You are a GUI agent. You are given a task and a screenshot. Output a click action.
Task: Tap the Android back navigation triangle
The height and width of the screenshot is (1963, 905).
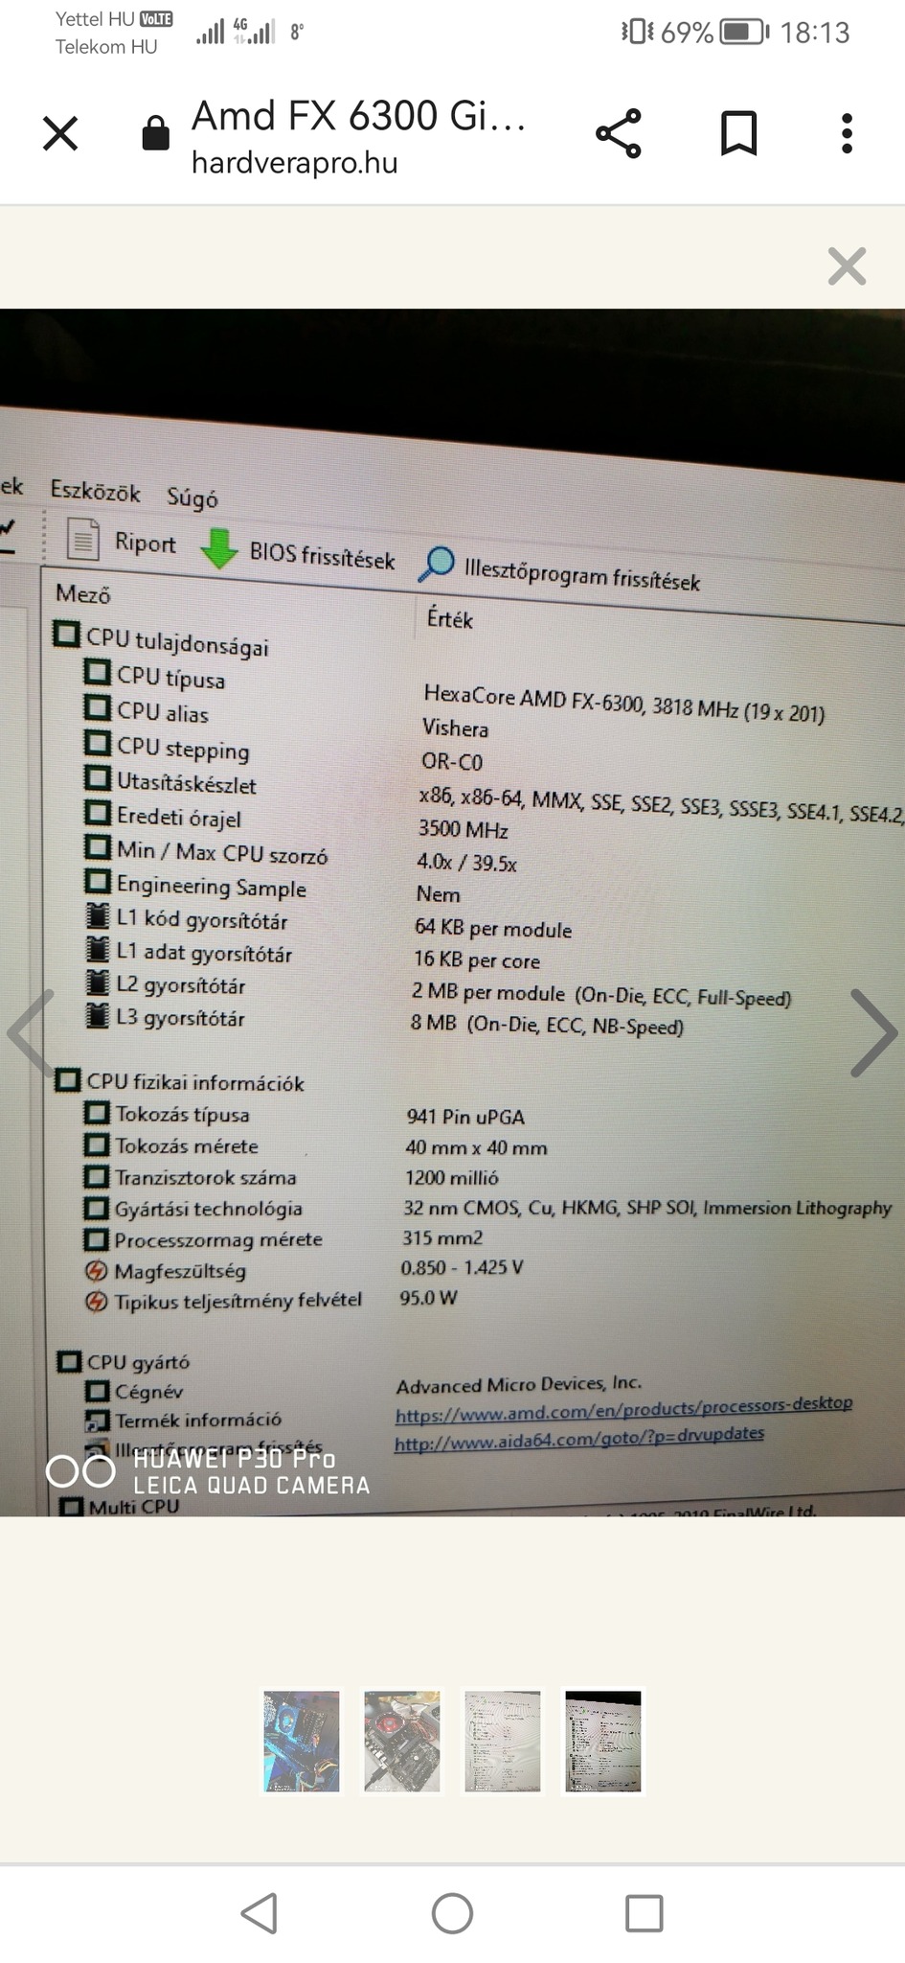260,1913
